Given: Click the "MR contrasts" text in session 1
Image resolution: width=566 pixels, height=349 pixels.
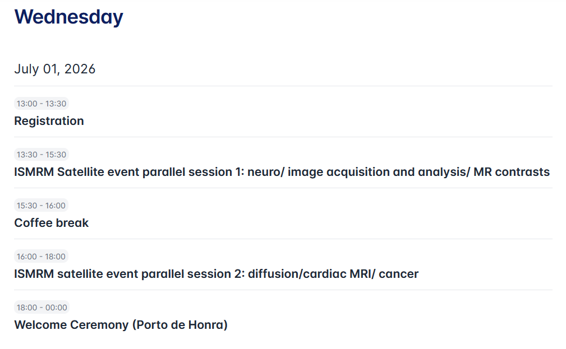Looking at the screenshot, I should (x=512, y=172).
